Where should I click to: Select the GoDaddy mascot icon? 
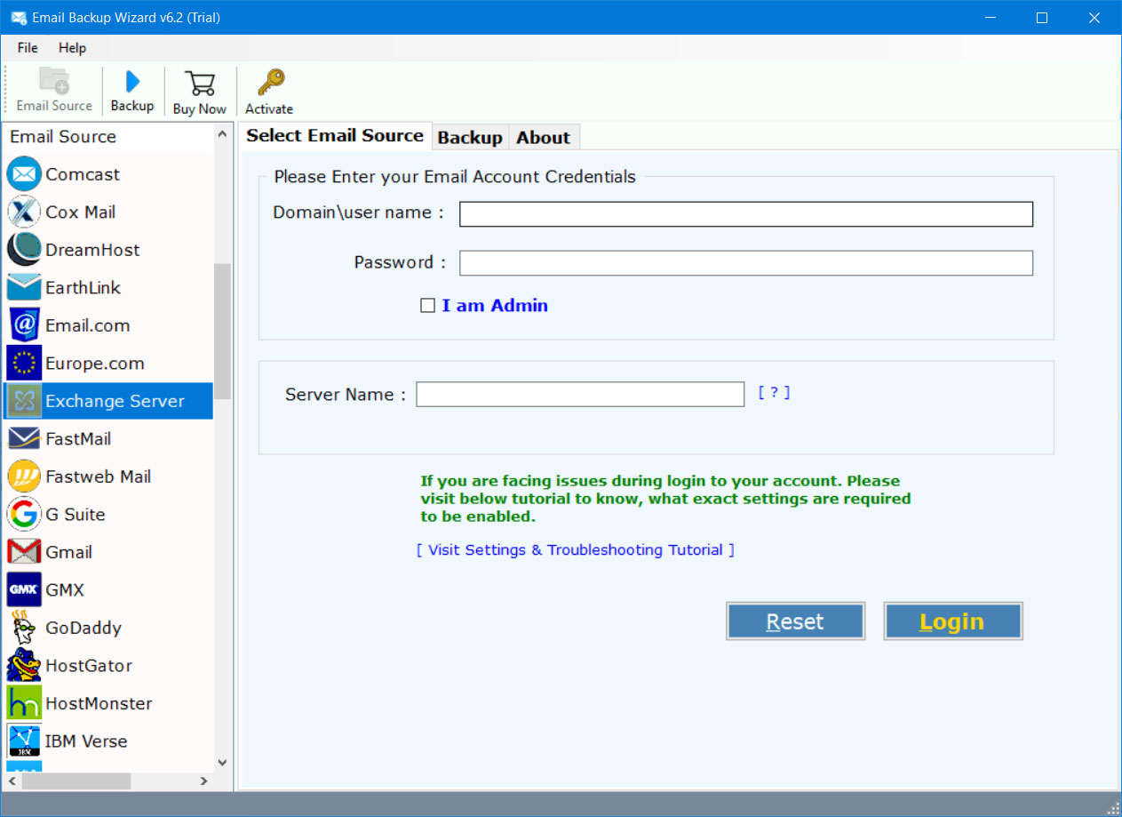[24, 628]
